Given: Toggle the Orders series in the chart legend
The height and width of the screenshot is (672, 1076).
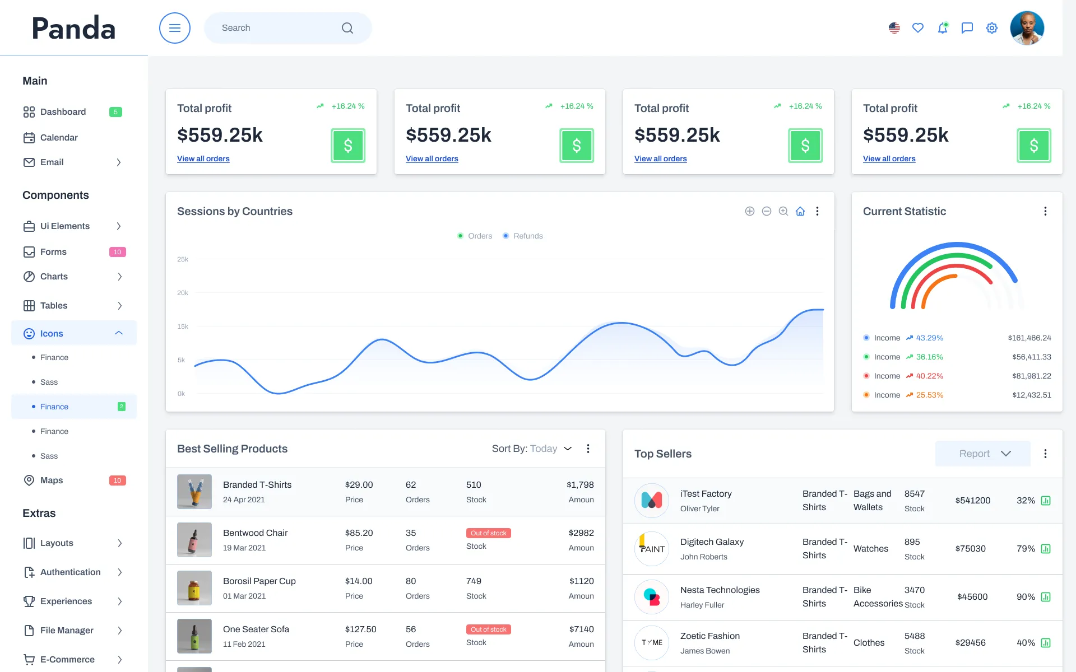Looking at the screenshot, I should point(474,236).
